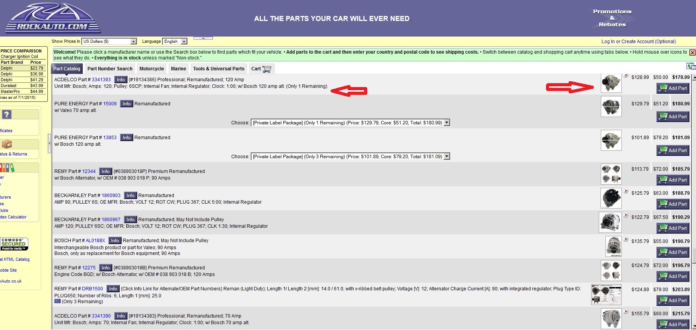Click Info button for Remy DRB1500

(x=113, y=289)
